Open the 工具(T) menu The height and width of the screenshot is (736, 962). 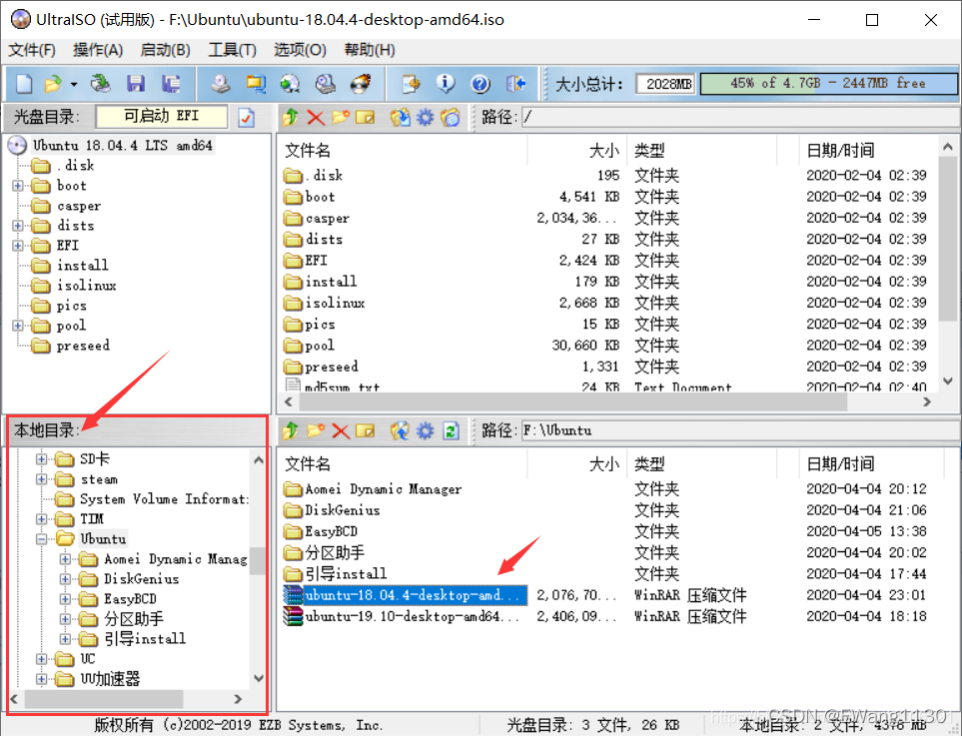tap(232, 50)
